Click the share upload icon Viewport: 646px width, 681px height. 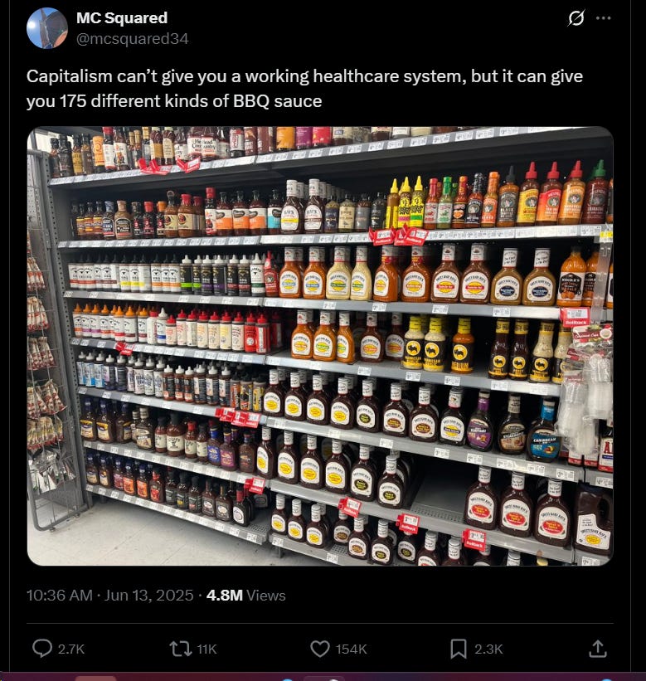point(597,649)
